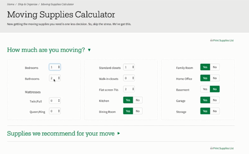Collapse the 'How much are you moving?' section
This screenshot has width=249, height=154.
pyautogui.click(x=89, y=50)
